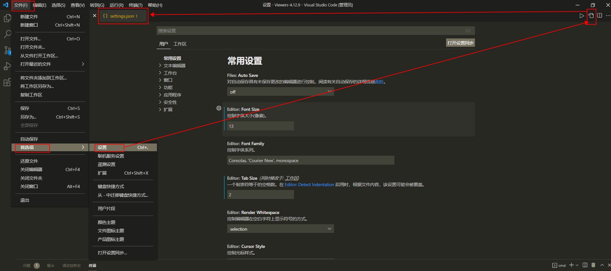The width and height of the screenshot is (611, 271).
Task: Open the More Actions ellipsis in editor toolbar
Action: pyautogui.click(x=608, y=15)
